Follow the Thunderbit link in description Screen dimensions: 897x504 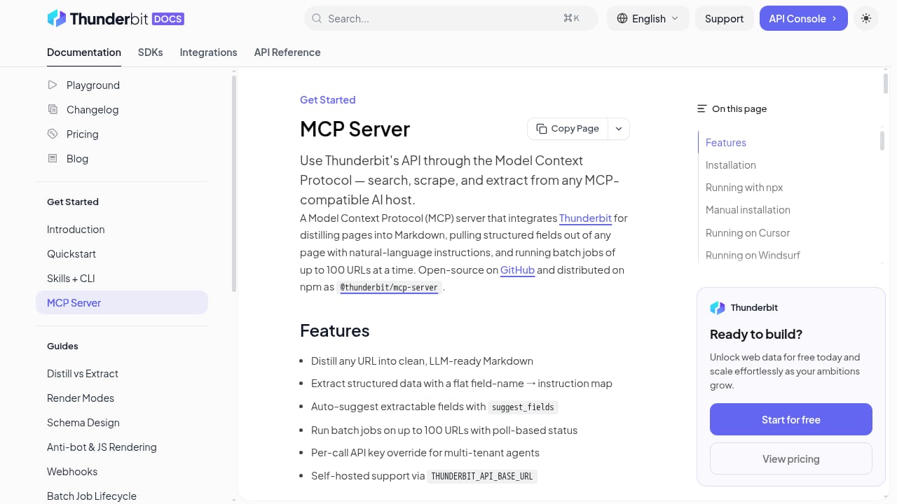coord(585,218)
